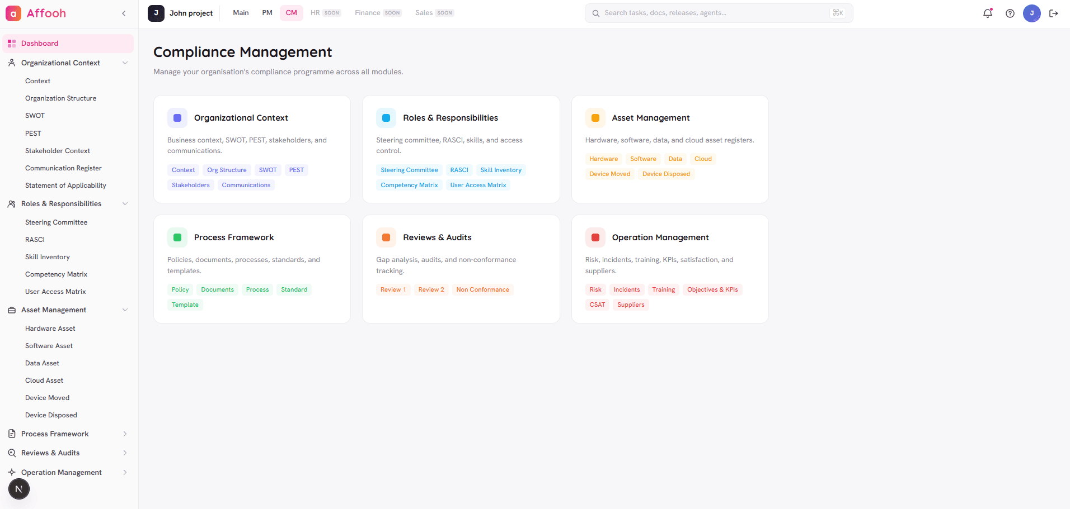
Task: Click the Org Structure tag
Action: click(227, 170)
